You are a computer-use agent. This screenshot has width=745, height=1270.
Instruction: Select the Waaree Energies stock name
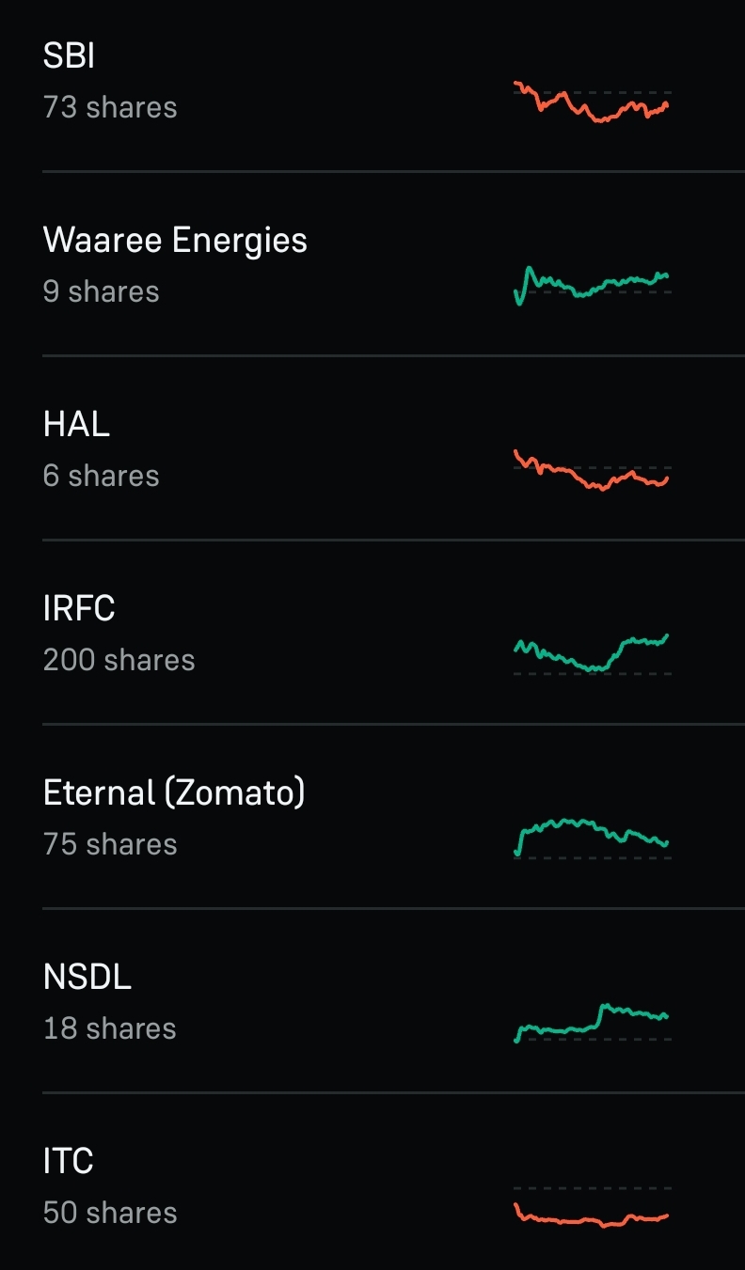(x=175, y=241)
